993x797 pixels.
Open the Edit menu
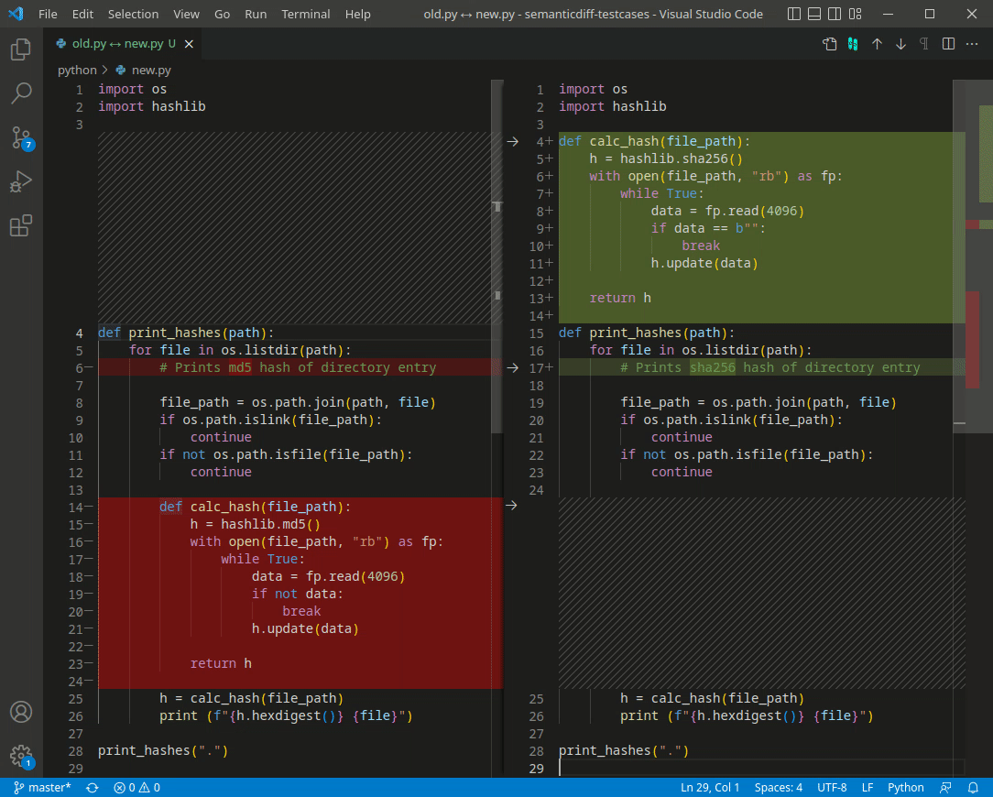coord(82,14)
